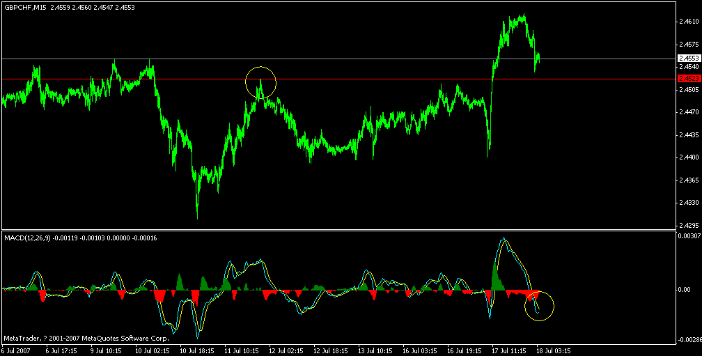
Task: Select the red horizontal line on the price chart
Action: click(338, 79)
